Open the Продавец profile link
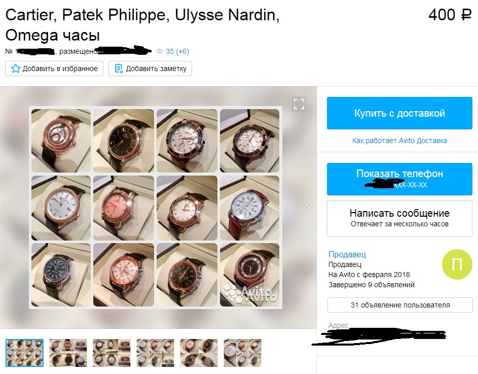The width and height of the screenshot is (478, 374). click(x=347, y=254)
